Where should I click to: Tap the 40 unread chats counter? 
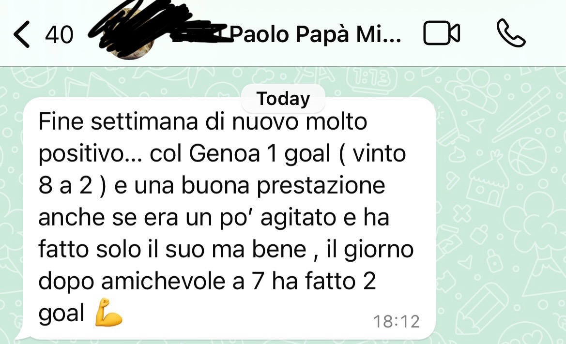click(x=59, y=35)
